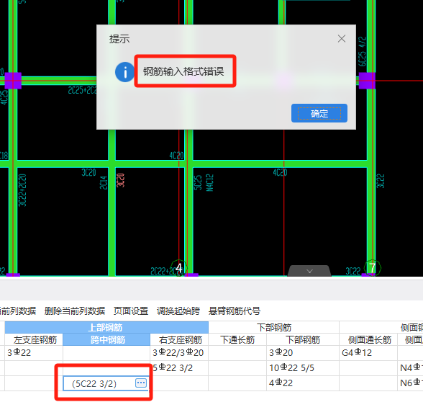Image resolution: width=423 pixels, height=415 pixels.
Task: Select the 6C25 4/2 annotation
Action: pyautogui.click(x=363, y=52)
